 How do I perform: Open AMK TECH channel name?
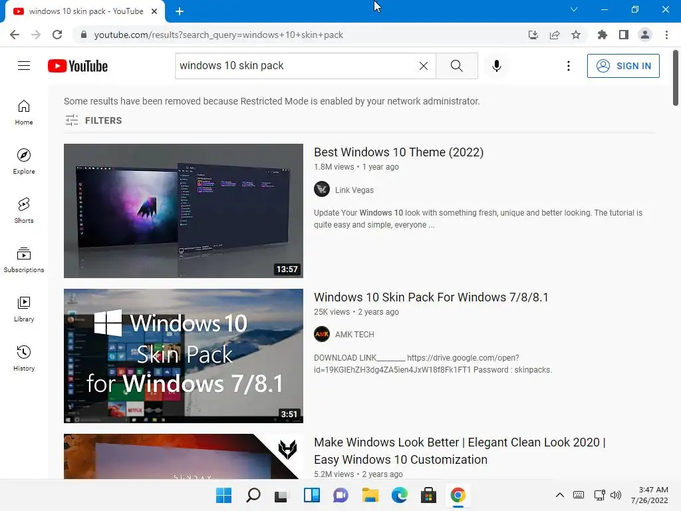click(354, 335)
